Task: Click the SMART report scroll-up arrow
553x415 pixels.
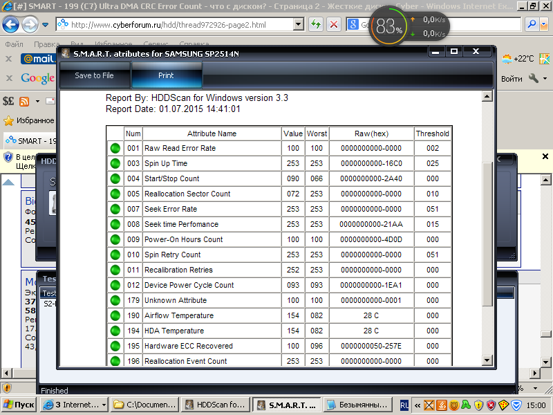Action: [x=487, y=96]
